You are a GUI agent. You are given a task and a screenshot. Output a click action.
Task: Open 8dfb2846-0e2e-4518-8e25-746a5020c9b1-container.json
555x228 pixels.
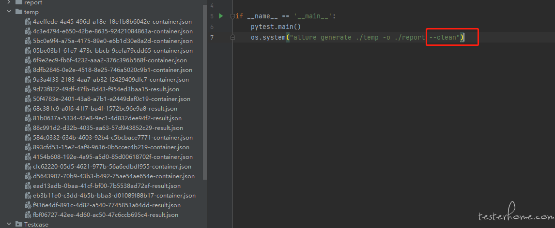pyautogui.click(x=112, y=70)
